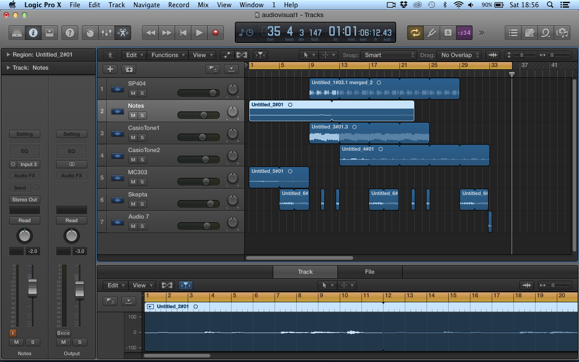This screenshot has width=579, height=362.
Task: Toggle the Editors scissors icon
Action: click(x=123, y=33)
